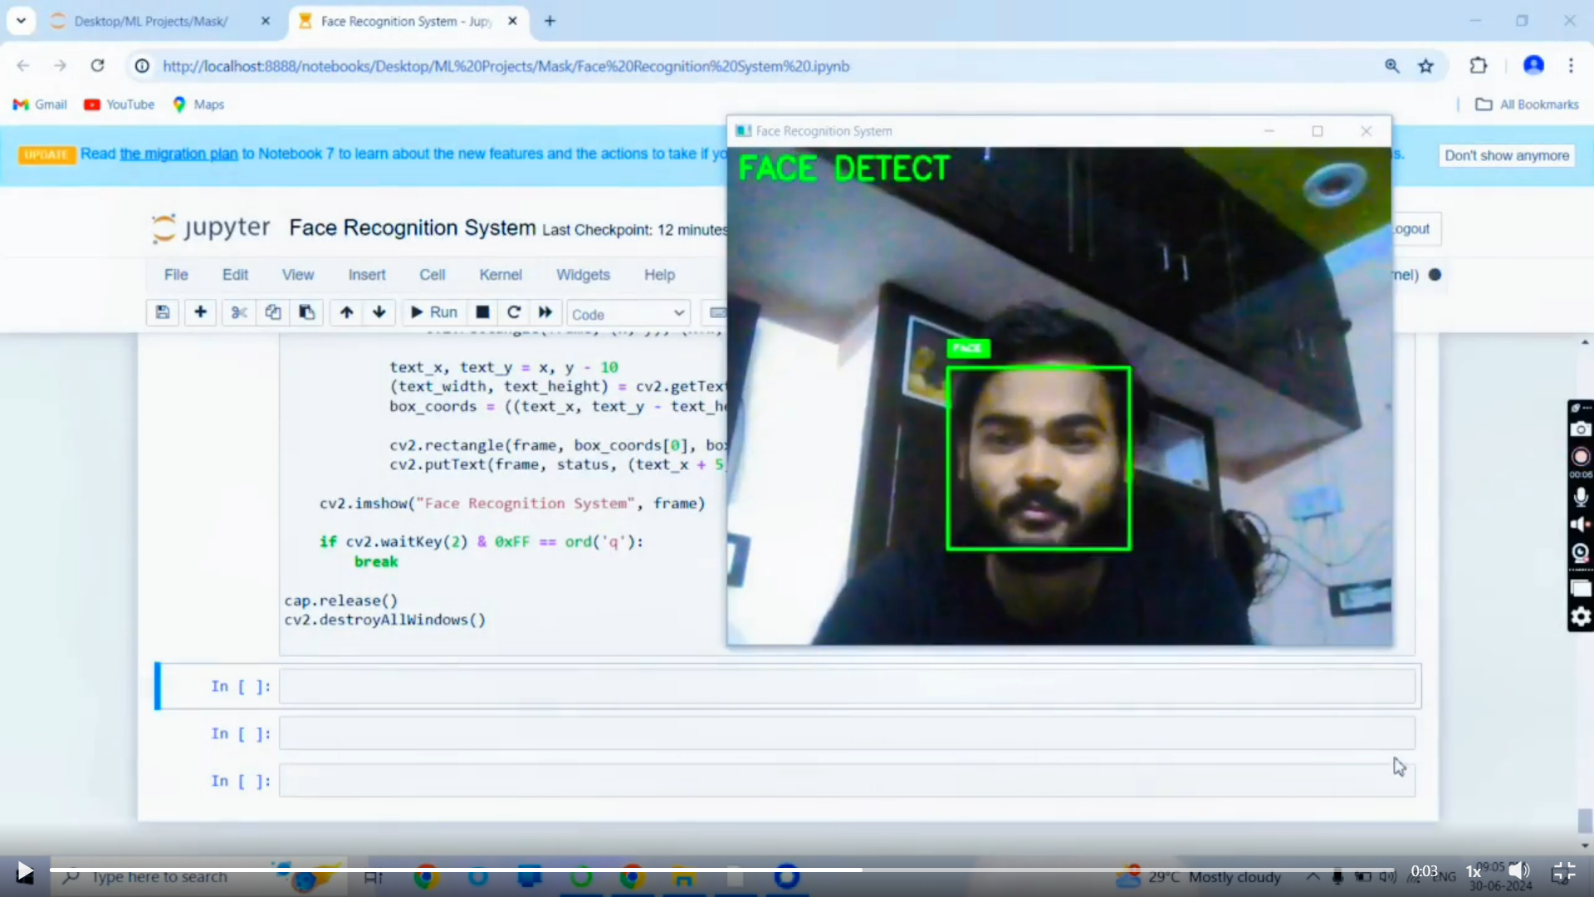The width and height of the screenshot is (1594, 897).
Task: Change playback speed 1x
Action: pyautogui.click(x=1473, y=872)
